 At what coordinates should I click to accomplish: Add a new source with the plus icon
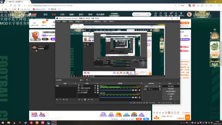coord(79,99)
